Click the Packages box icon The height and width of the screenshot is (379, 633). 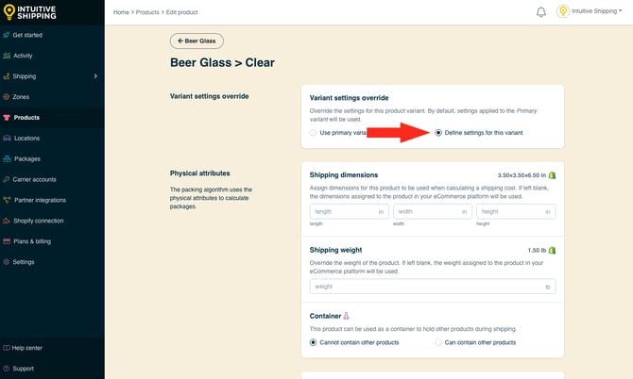pos(7,158)
